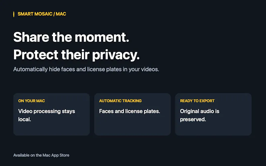Open the AUTOMATIC TRACKING card label
This screenshot has height=166, width=266.
120,101
